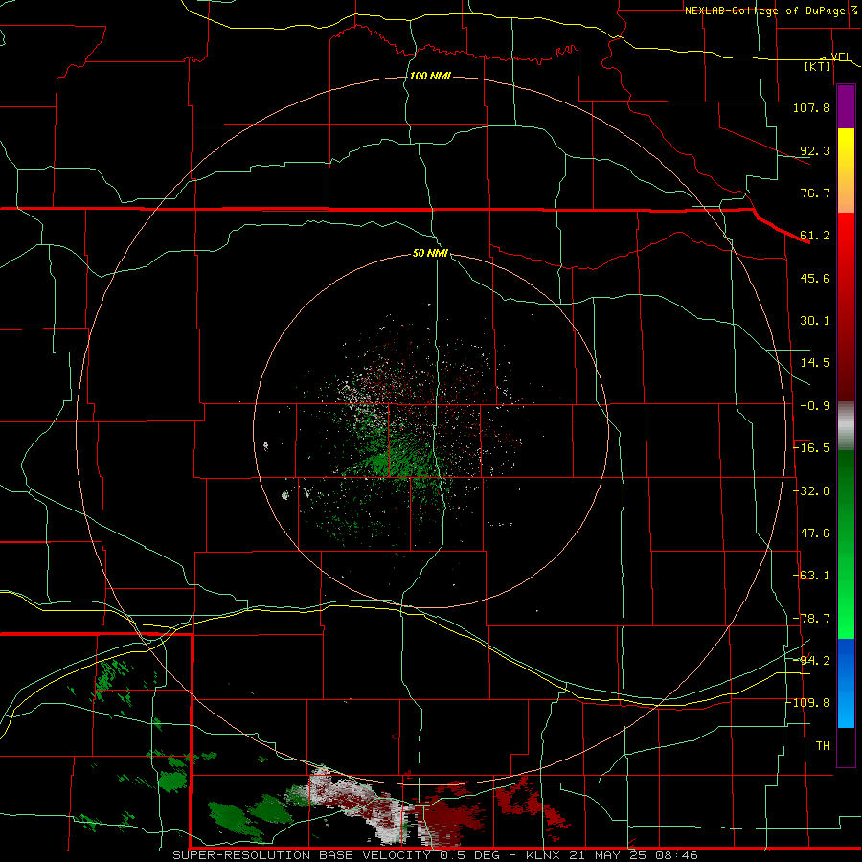The width and height of the screenshot is (862, 862).
Task: Click the bright red segment of color bar
Action: click(846, 242)
